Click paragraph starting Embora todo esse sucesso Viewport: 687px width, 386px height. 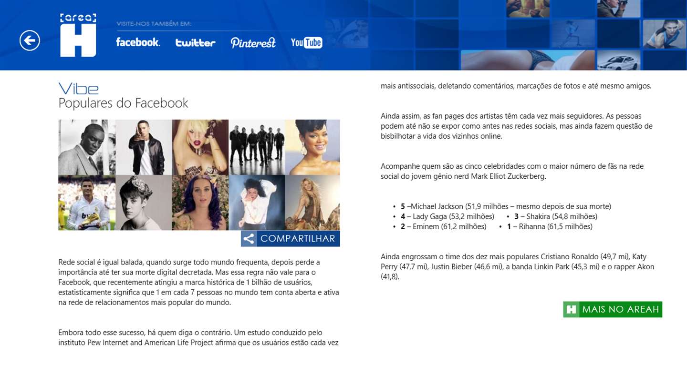pos(198,337)
